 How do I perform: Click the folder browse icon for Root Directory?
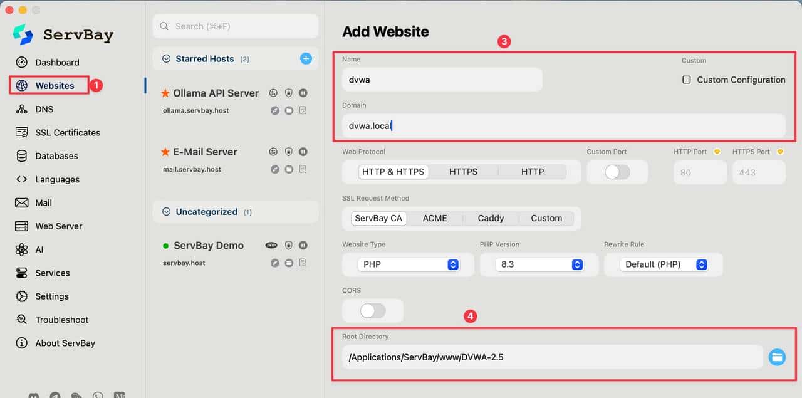[777, 357]
